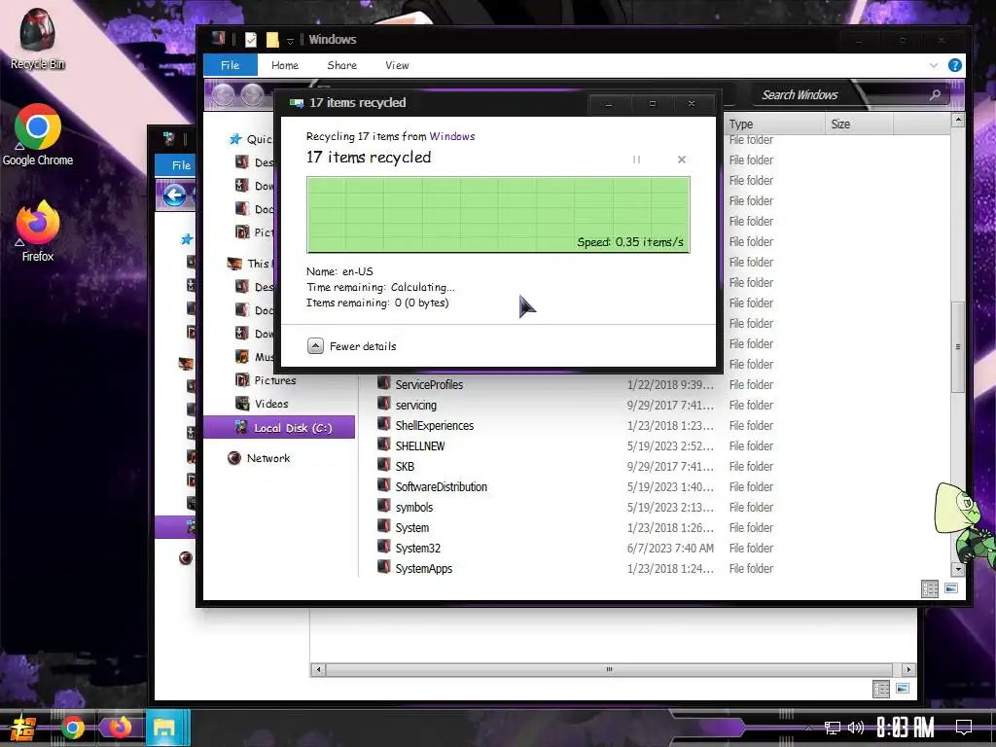Open Customize Quick Access Toolbar dropdown

pos(290,41)
